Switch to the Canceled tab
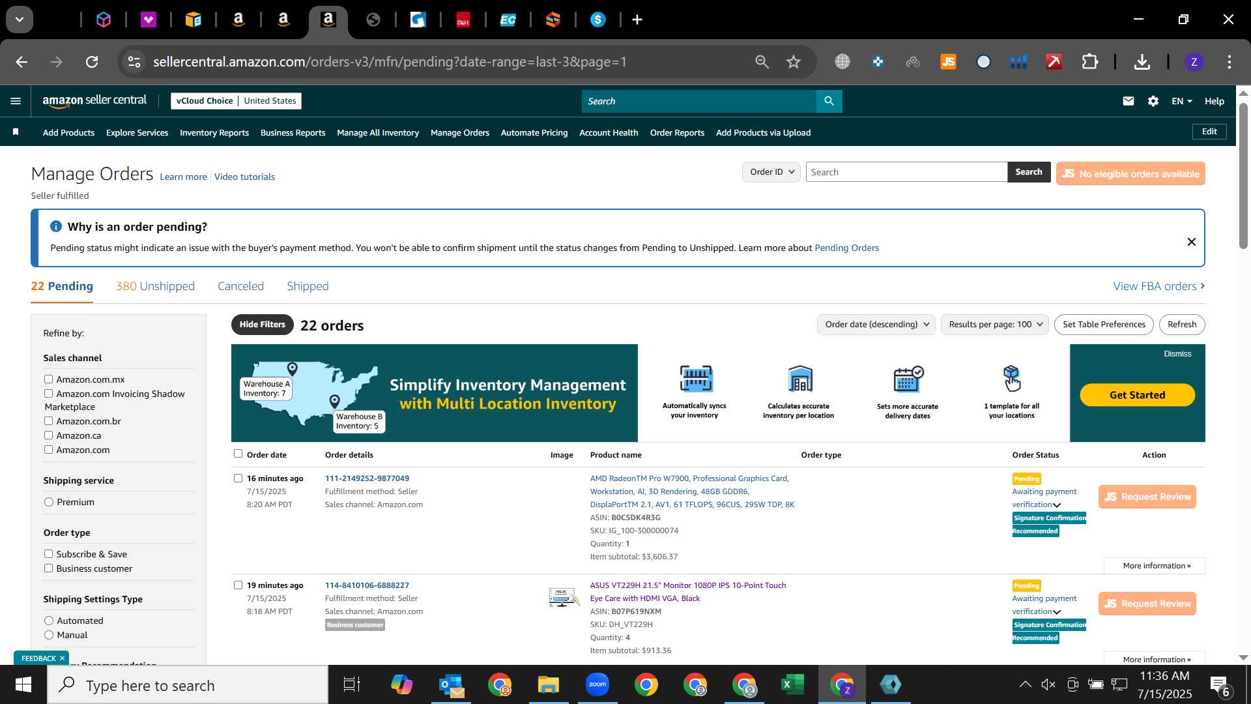The image size is (1251, 704). point(240,286)
